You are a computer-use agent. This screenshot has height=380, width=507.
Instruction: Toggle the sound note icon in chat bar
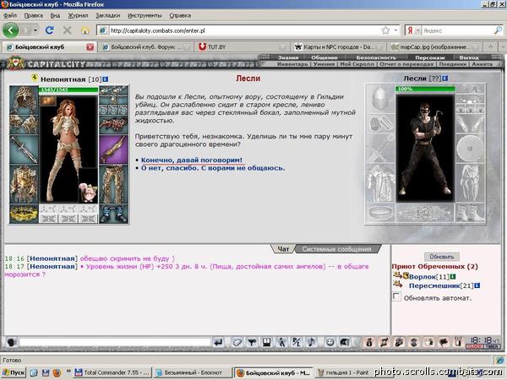(311, 342)
